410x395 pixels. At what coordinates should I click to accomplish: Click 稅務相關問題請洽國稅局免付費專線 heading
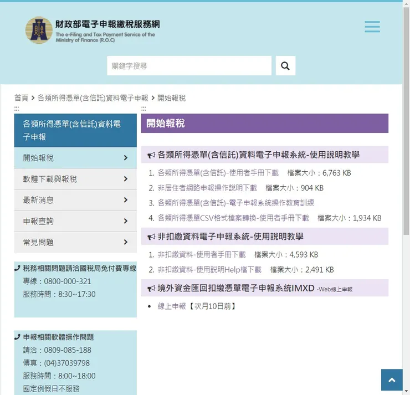(79, 268)
